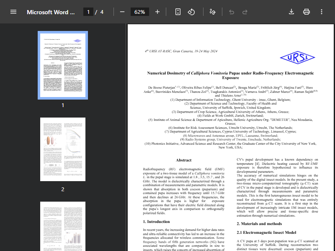
Task: Click the undo arrow icon
Action: point(232,12)
